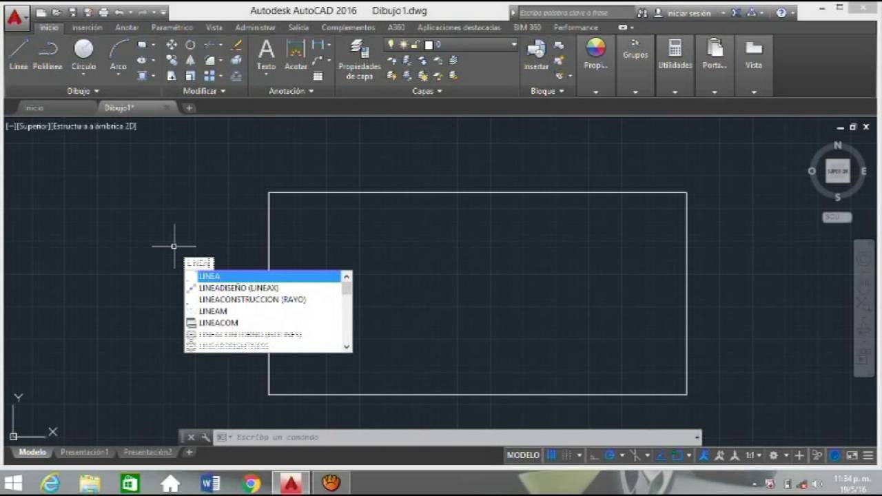
Task: Toggle polar tracking in status bar
Action: tap(610, 455)
